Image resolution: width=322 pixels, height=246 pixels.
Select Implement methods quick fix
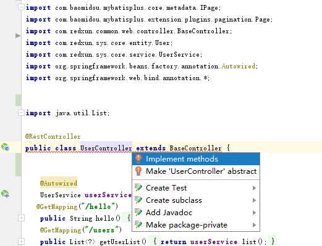(196, 159)
